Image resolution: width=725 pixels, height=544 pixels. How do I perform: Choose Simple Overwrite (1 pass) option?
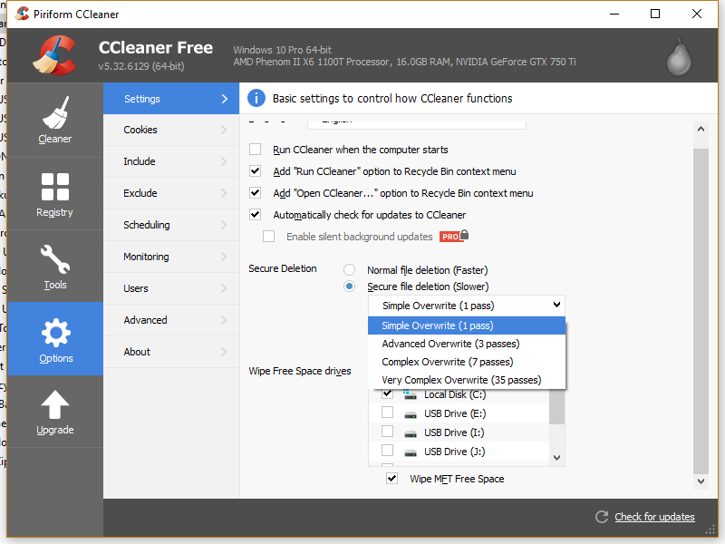(467, 325)
